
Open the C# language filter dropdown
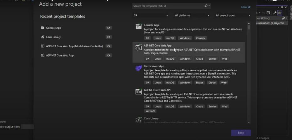(x=151, y=15)
